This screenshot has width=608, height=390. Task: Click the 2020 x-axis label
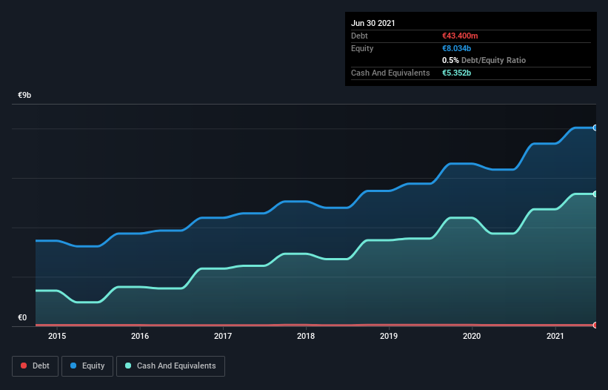click(472, 336)
